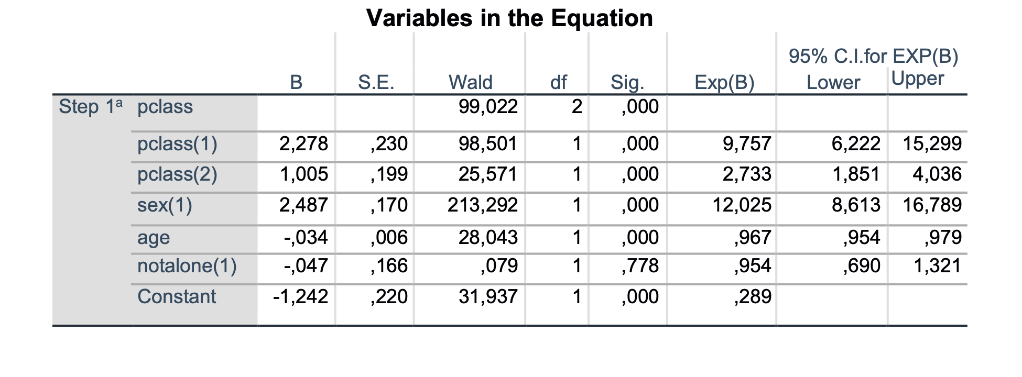The height and width of the screenshot is (377, 1022).
Task: Click the '95% C.I.for EXP(B)' header
Action: tap(873, 56)
